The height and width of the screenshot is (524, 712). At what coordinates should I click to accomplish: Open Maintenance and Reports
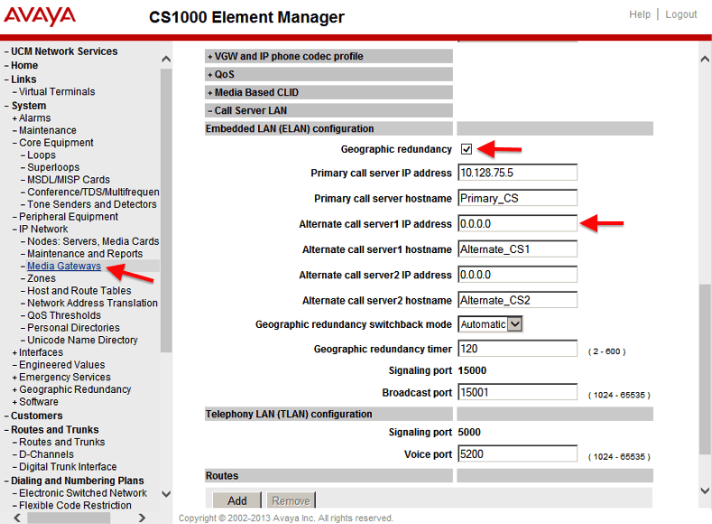pyautogui.click(x=85, y=254)
